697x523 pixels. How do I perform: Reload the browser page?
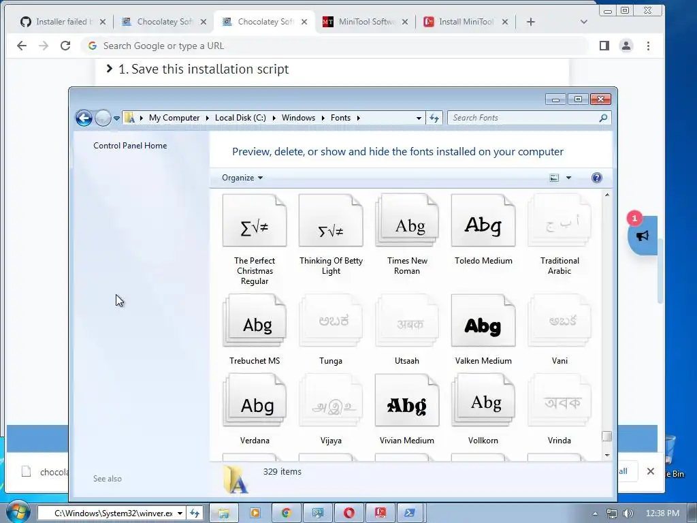tap(65, 46)
